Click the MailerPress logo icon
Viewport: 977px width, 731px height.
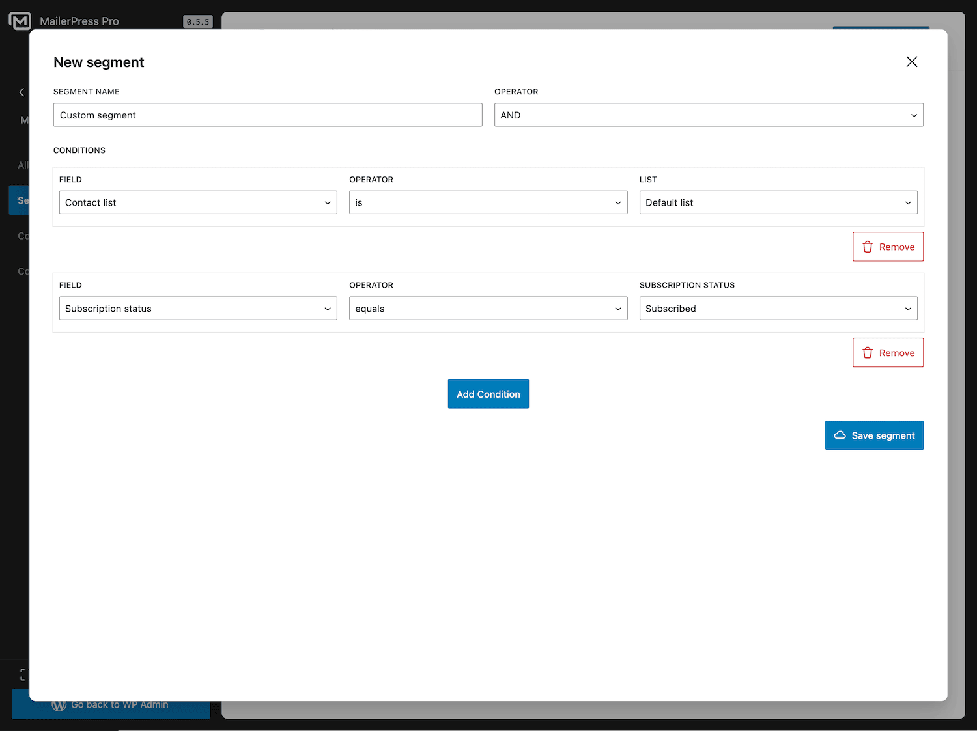20,21
